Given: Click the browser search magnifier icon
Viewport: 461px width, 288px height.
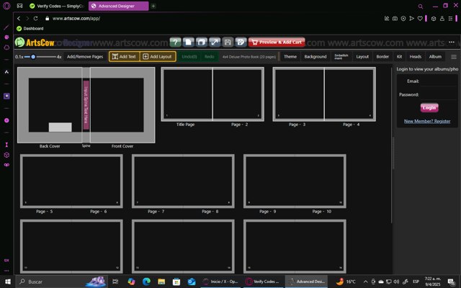Looking at the screenshot, I should tap(421, 6).
